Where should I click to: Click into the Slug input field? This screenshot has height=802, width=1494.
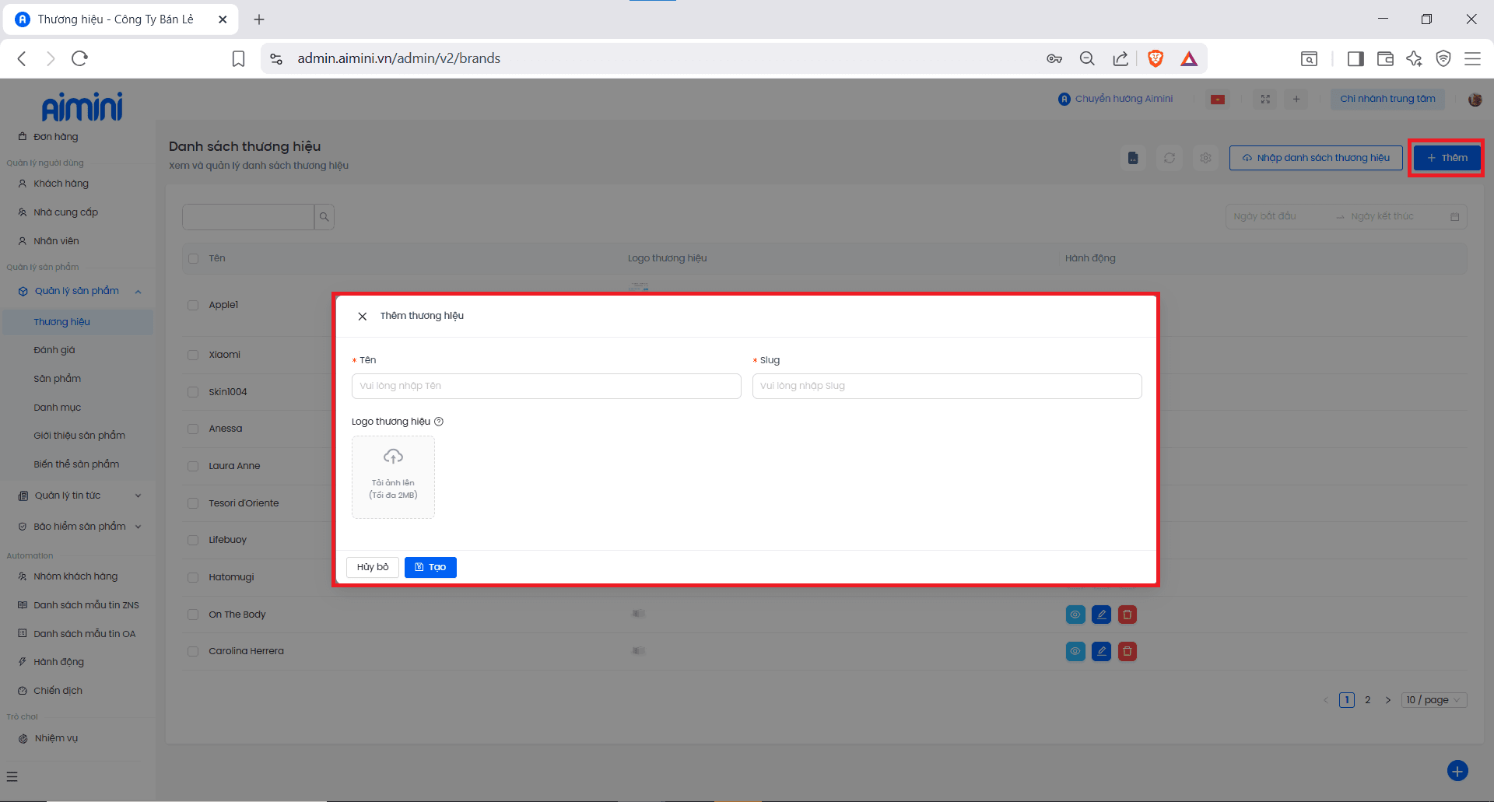coord(946,386)
